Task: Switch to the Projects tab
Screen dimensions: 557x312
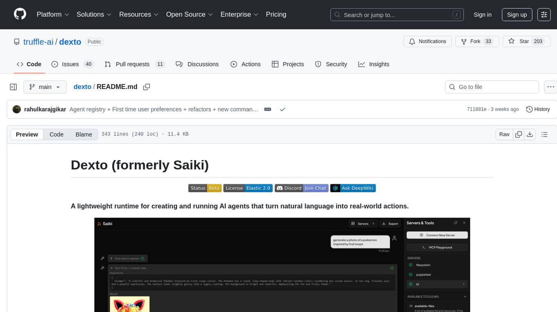Action: [288, 64]
